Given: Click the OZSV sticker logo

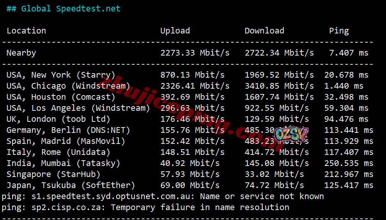Looking at the screenshot, I should tap(292, 136).
